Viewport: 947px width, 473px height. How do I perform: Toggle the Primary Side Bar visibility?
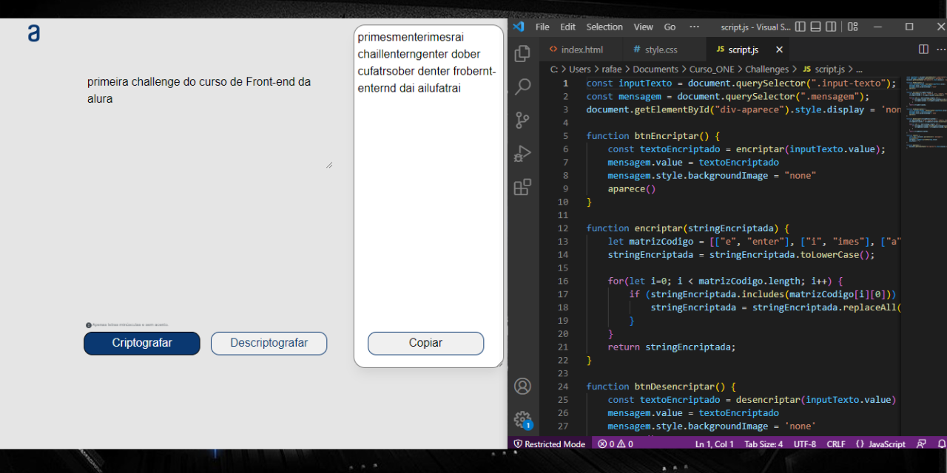(x=800, y=27)
